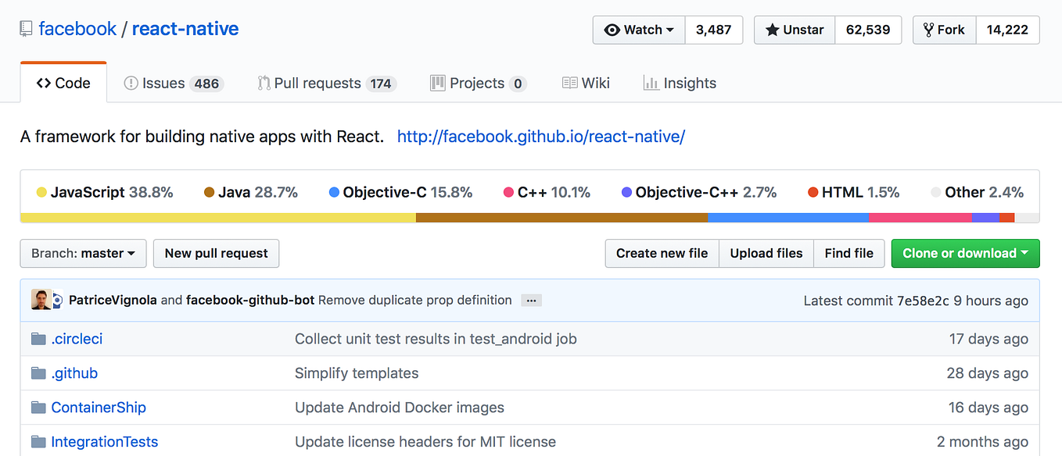Unstar the react-native repository
Screen dimensions: 1062x456
tap(795, 30)
